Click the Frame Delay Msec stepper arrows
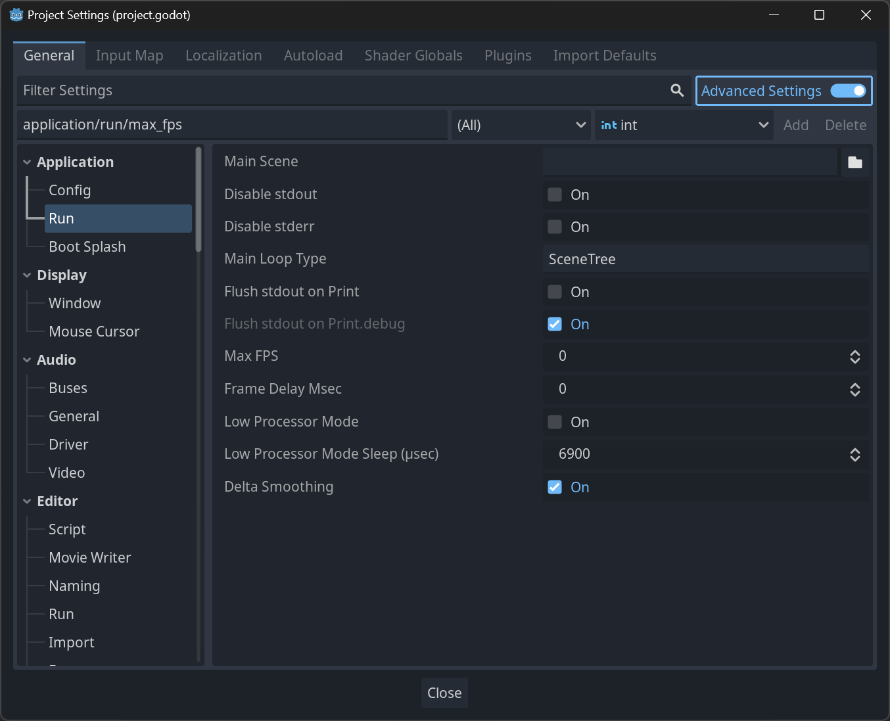Screen dimensions: 890x721 [x=855, y=390]
